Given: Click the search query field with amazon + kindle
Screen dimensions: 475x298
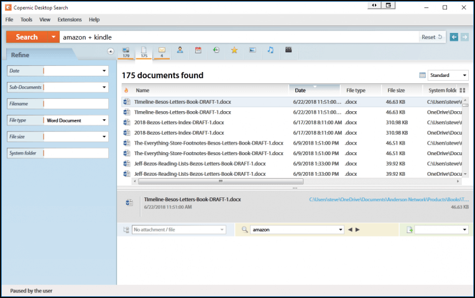Looking at the screenshot, I should tap(239, 37).
